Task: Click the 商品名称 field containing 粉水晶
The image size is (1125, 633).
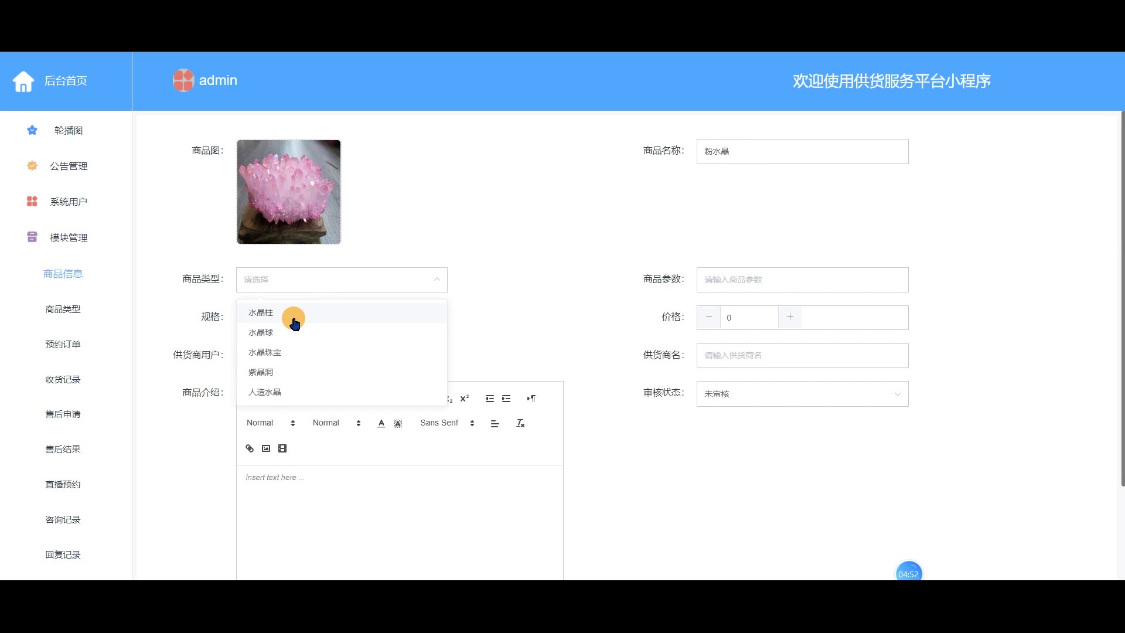Action: 802,151
